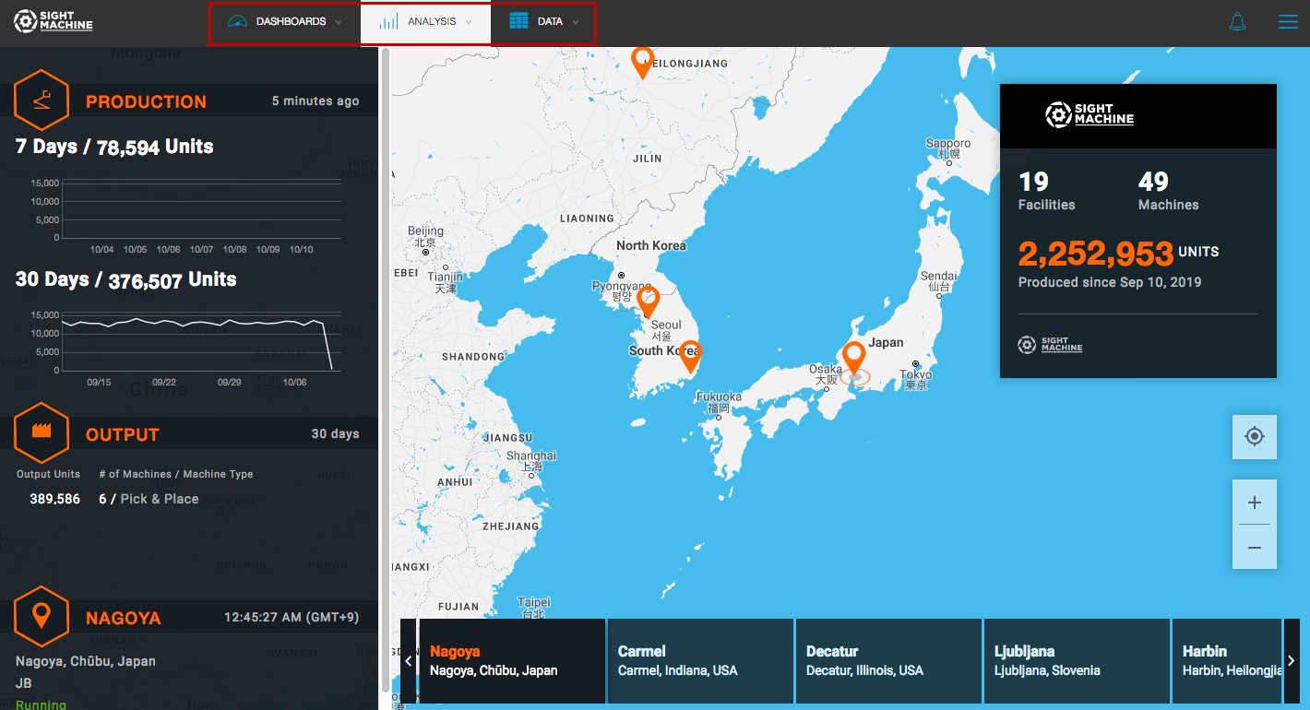
Task: Click the small Sight Machine logo at the card bottom
Action: (x=1050, y=345)
